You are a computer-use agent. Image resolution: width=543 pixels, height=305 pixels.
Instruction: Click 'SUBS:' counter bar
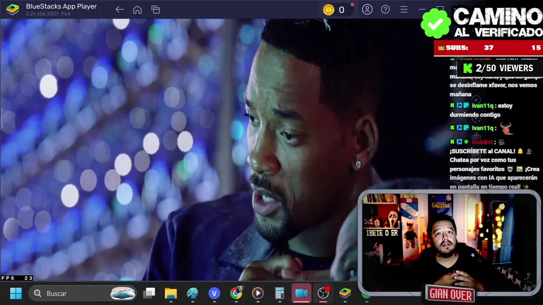(488, 48)
